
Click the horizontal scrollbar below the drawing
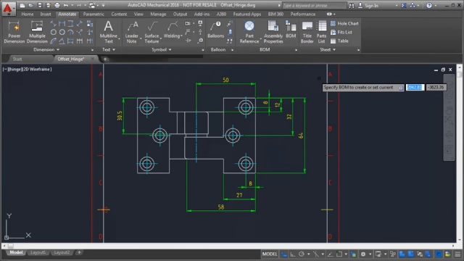(228, 246)
